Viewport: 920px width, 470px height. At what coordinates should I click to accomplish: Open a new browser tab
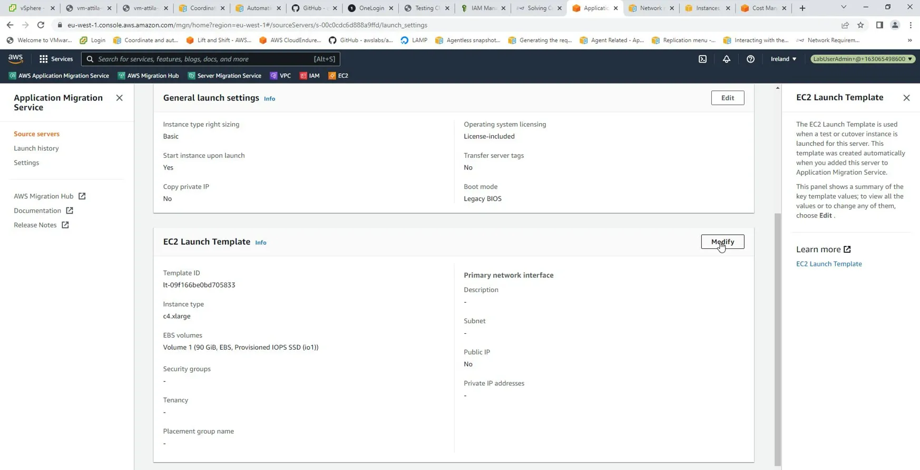tap(802, 8)
